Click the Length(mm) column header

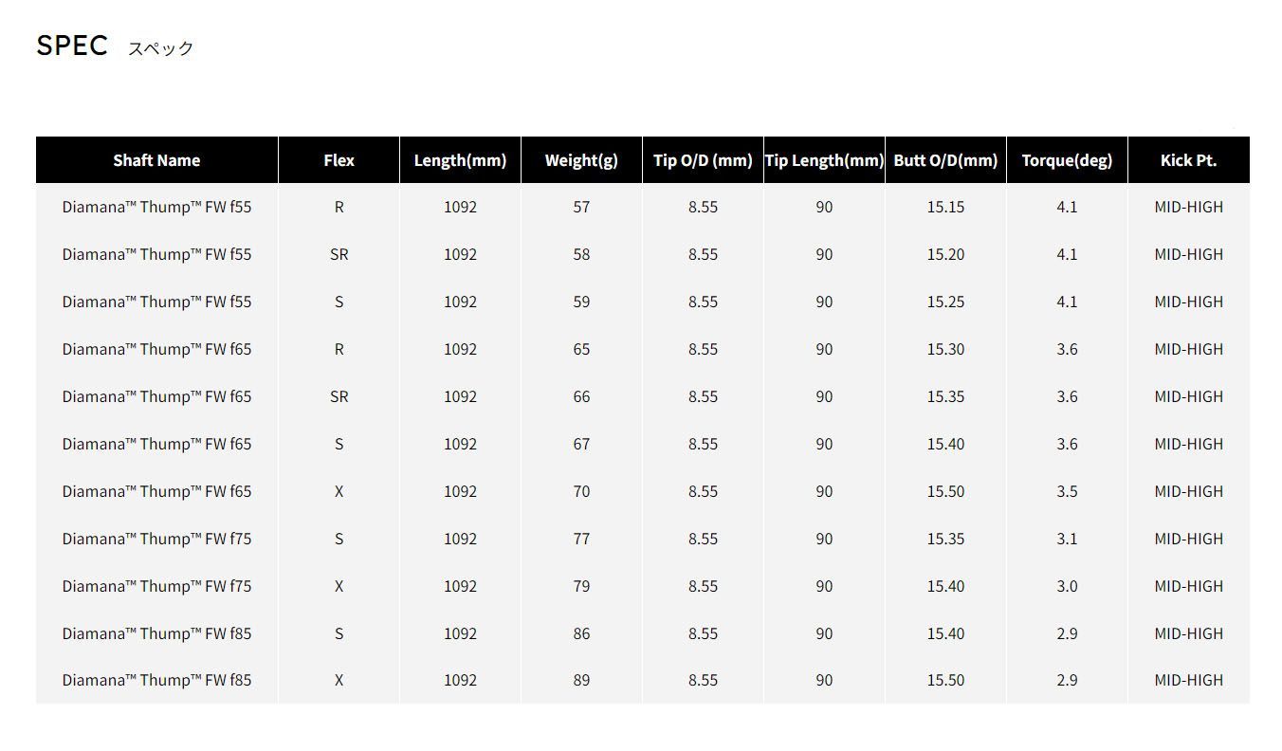(x=460, y=160)
